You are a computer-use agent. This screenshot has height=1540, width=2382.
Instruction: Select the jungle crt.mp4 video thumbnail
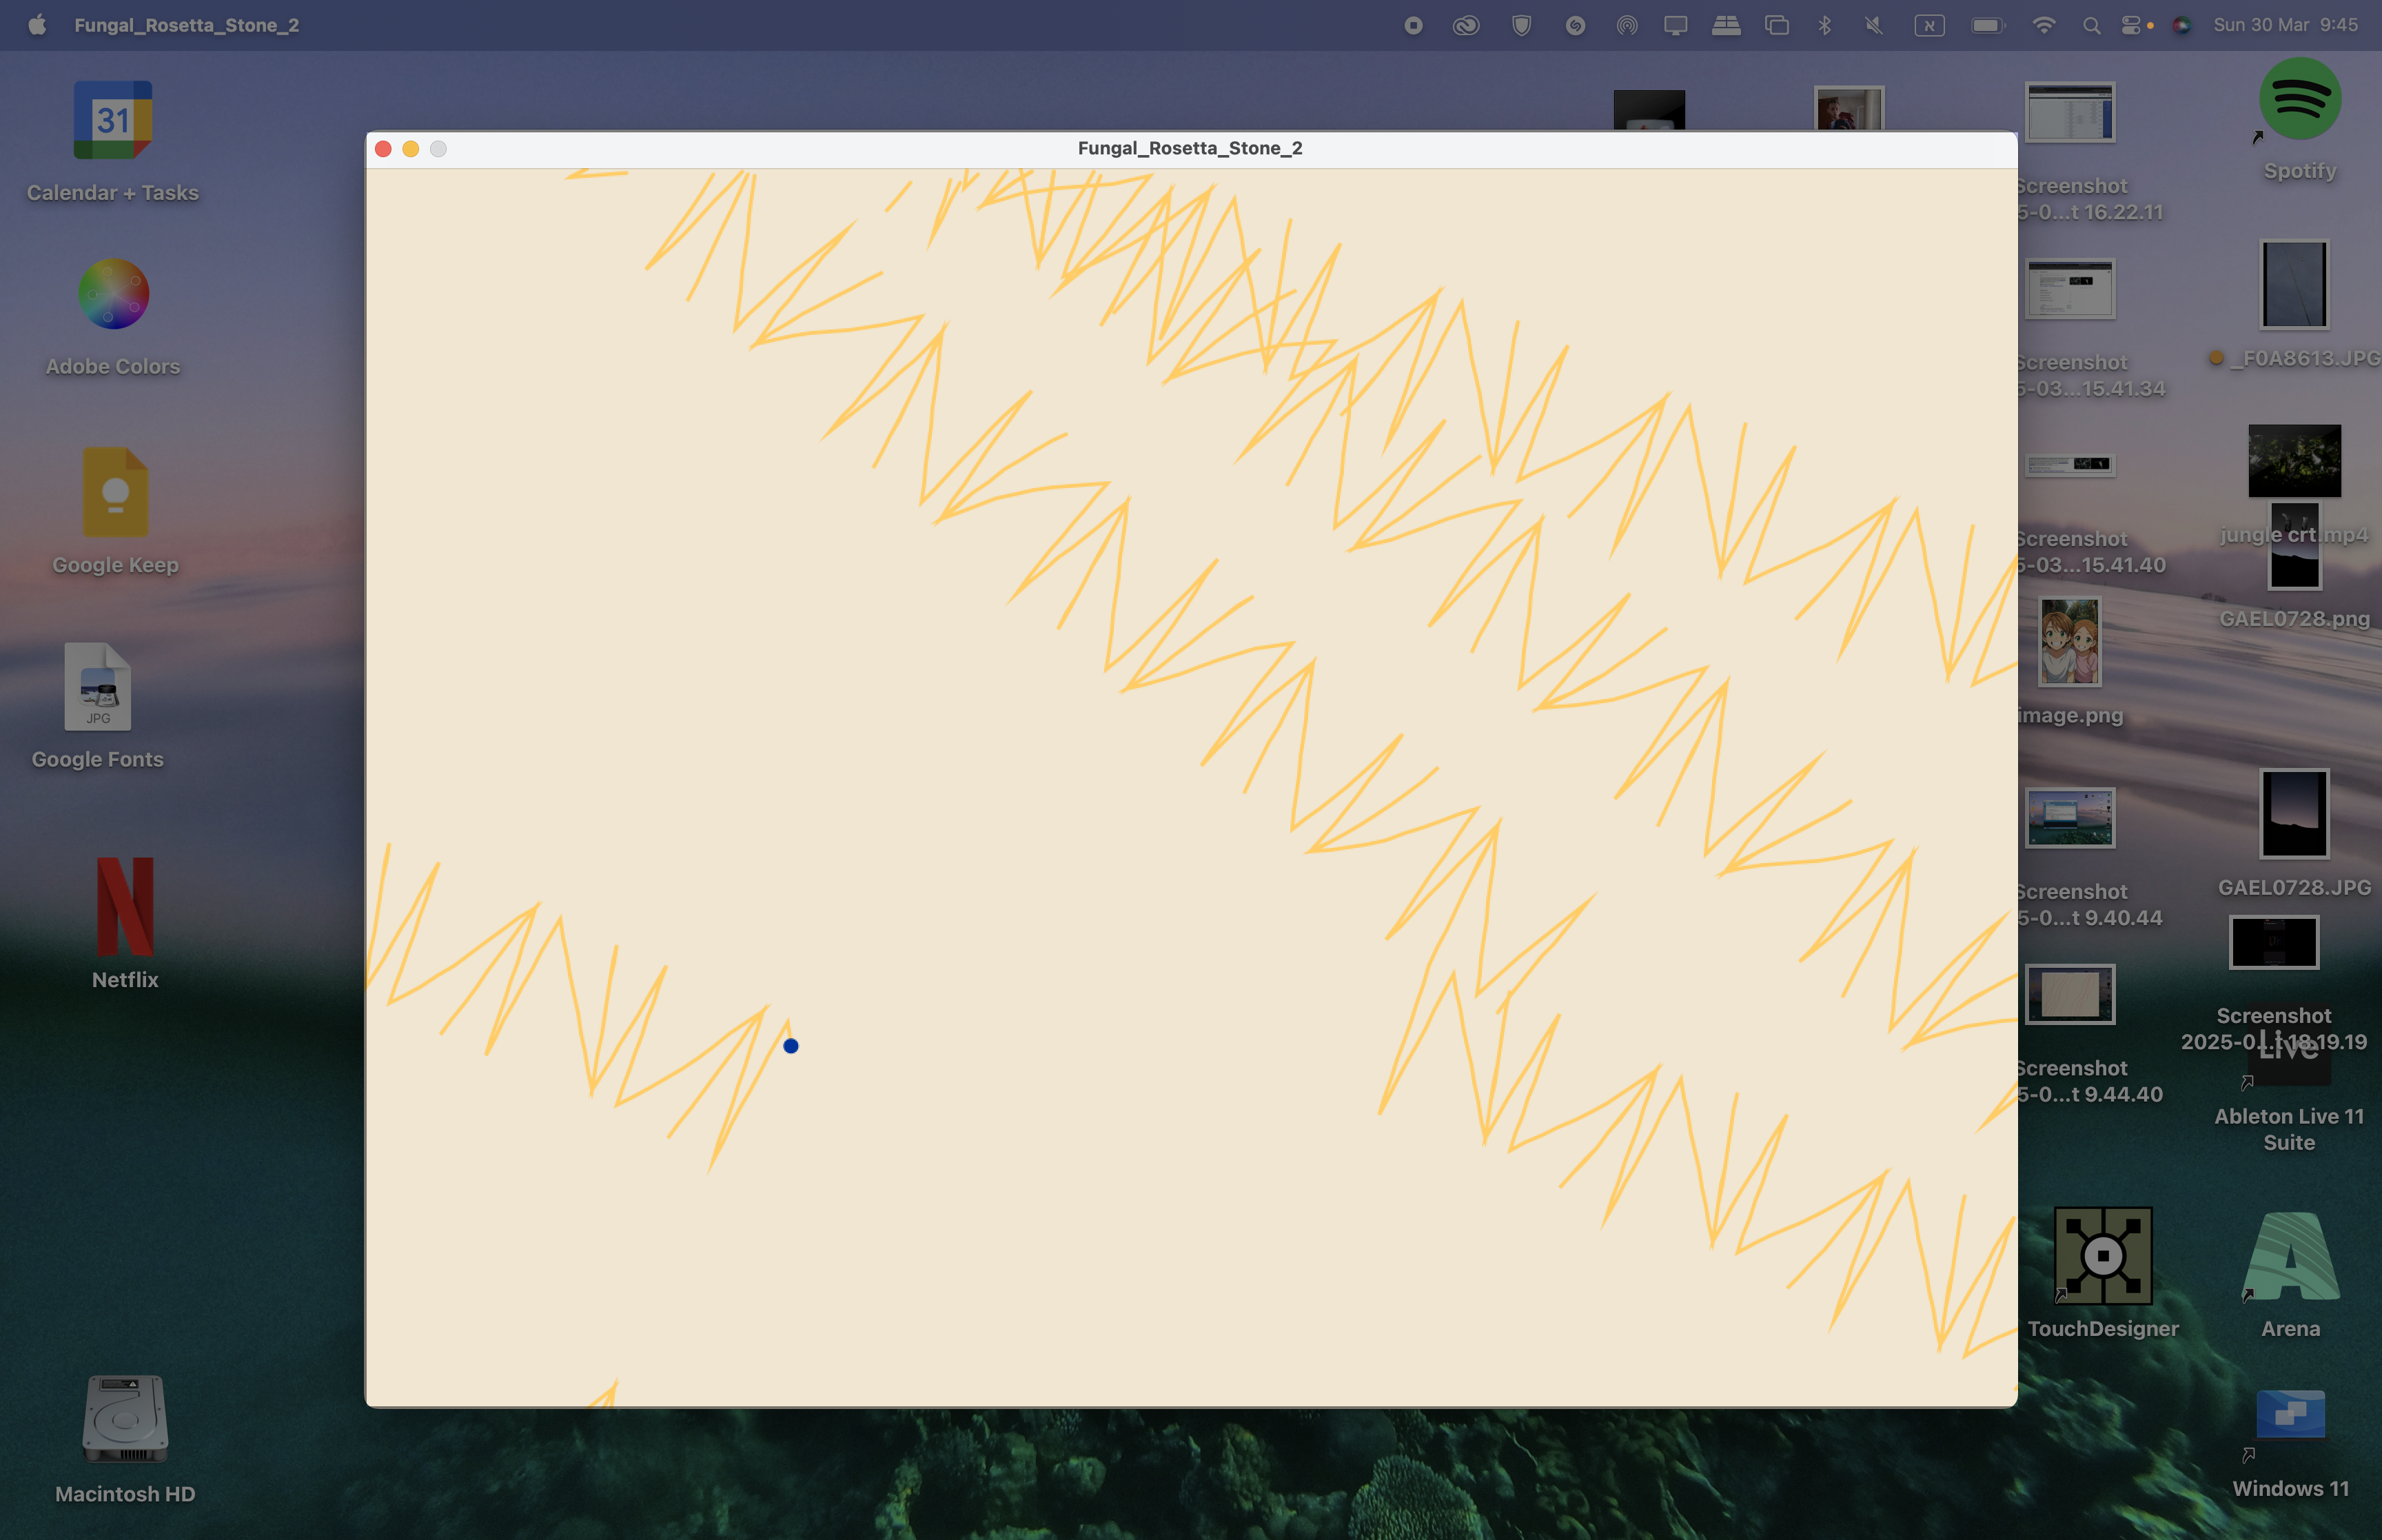[x=2294, y=461]
